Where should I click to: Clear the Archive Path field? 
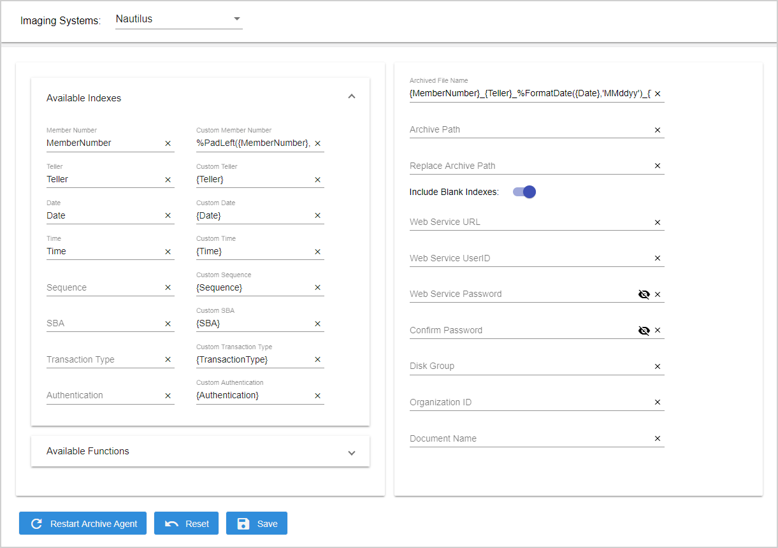[x=658, y=130]
